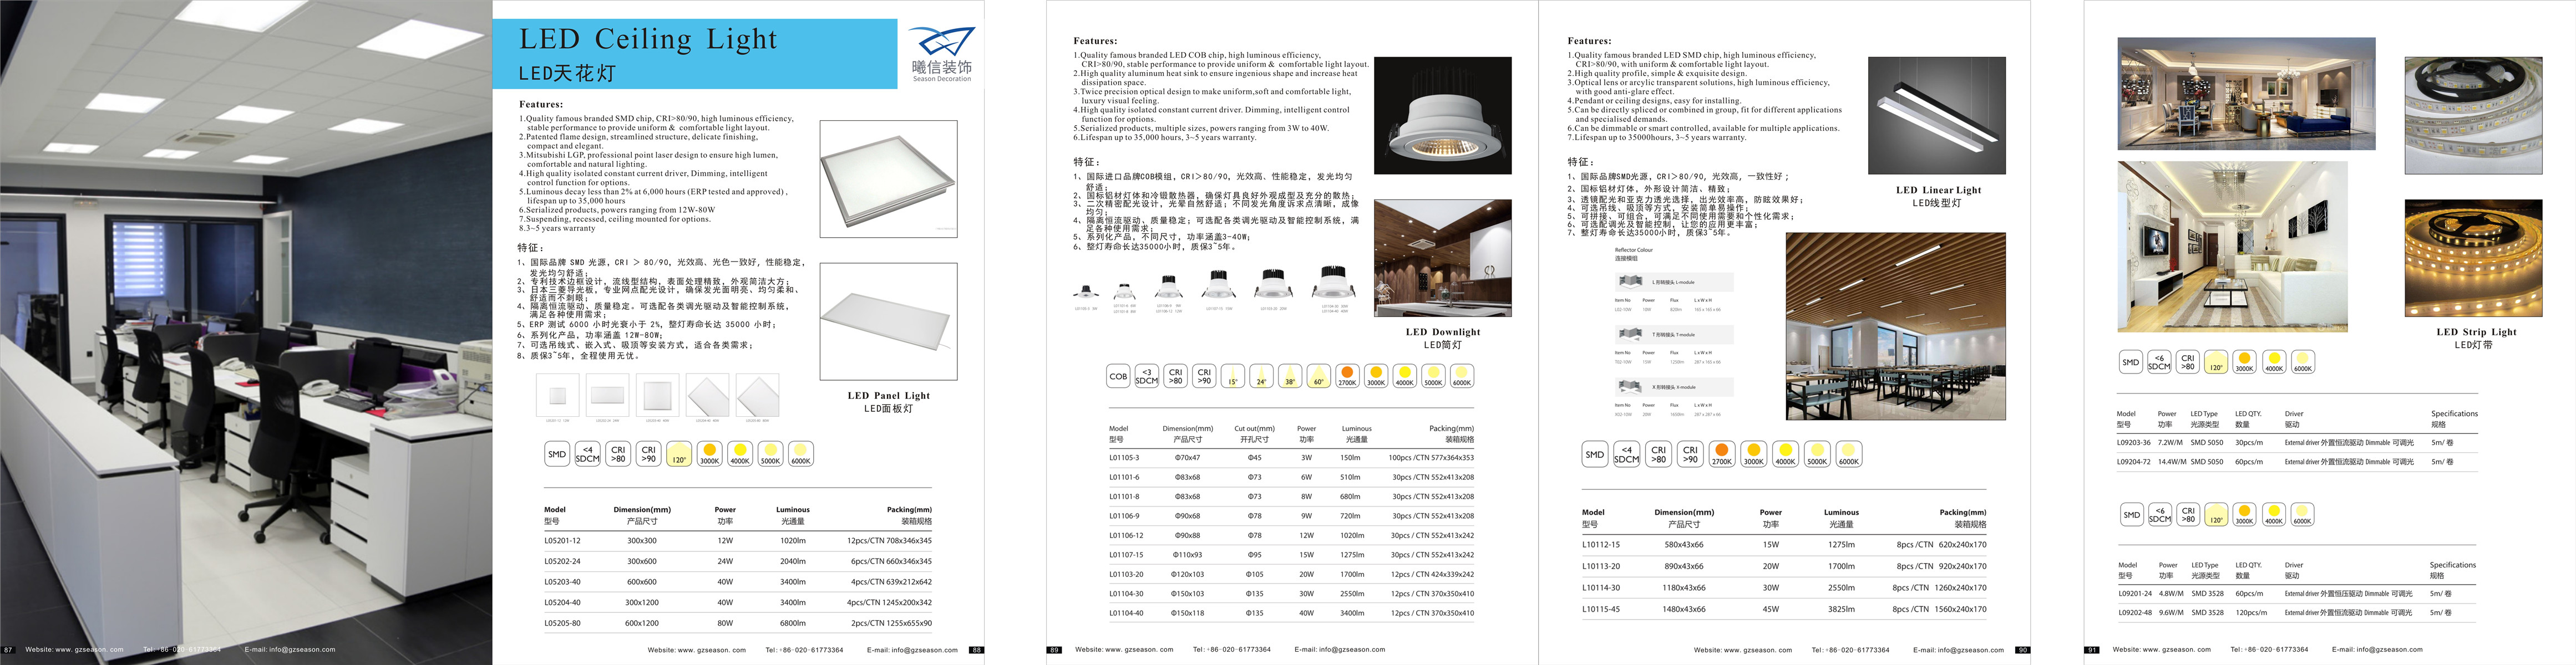Click 5000K swatch on linear light page
Viewport: 2576px width, 665px height.
point(1817,454)
